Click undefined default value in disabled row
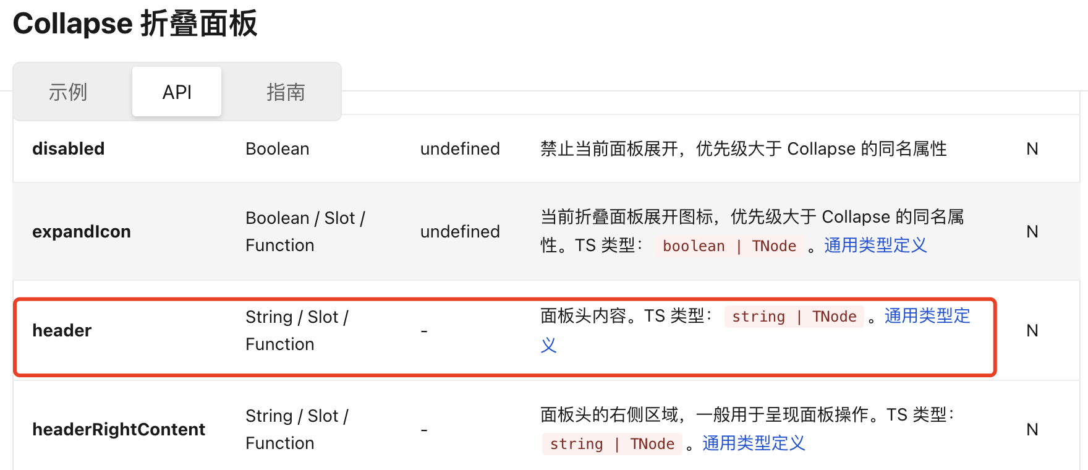This screenshot has height=470, width=1088. pyautogui.click(x=460, y=148)
